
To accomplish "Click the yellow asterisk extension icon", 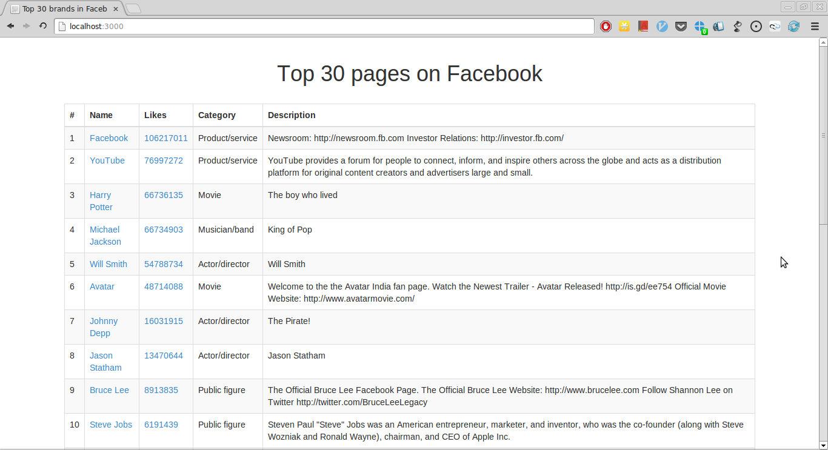I will [x=624, y=26].
